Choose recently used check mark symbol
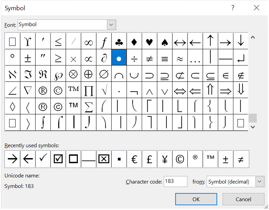Viewport: 269px width, 210px height. click(43, 159)
